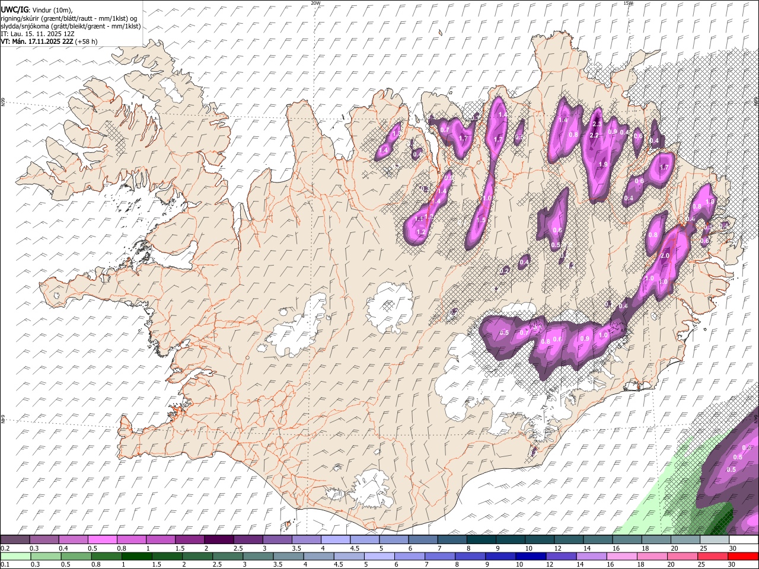Viewport: 759px width, 569px height.
Task: Click the top-row legend swatch between 6 and 7
Action: (x=423, y=540)
